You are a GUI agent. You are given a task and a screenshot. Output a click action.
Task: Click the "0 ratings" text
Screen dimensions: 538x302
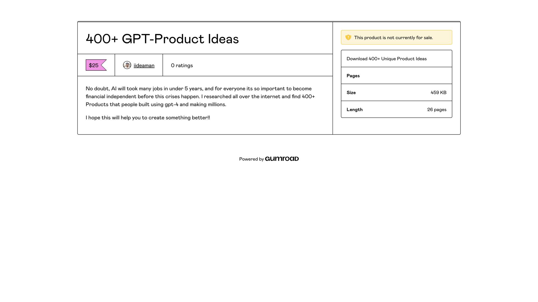[182, 65]
